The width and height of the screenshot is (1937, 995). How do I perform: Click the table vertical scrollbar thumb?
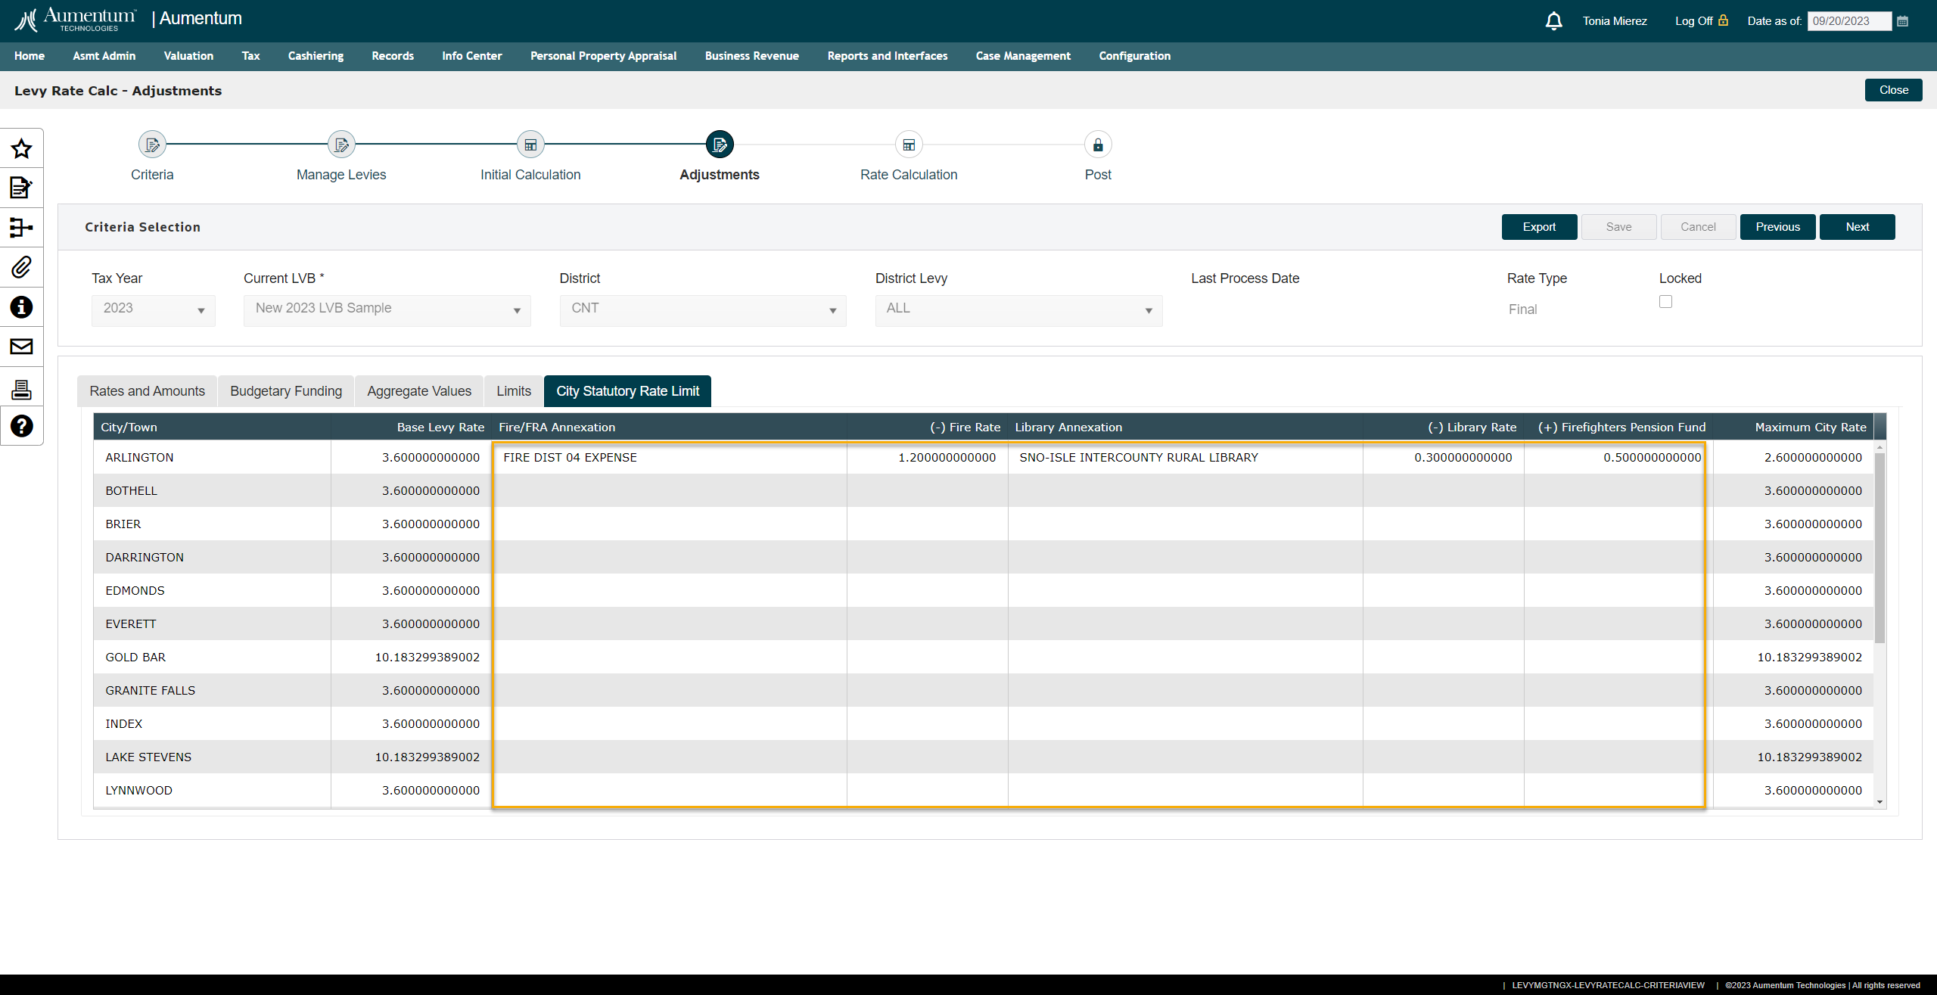coord(1879,547)
